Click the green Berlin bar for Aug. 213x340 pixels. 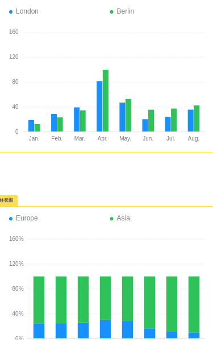(197, 118)
